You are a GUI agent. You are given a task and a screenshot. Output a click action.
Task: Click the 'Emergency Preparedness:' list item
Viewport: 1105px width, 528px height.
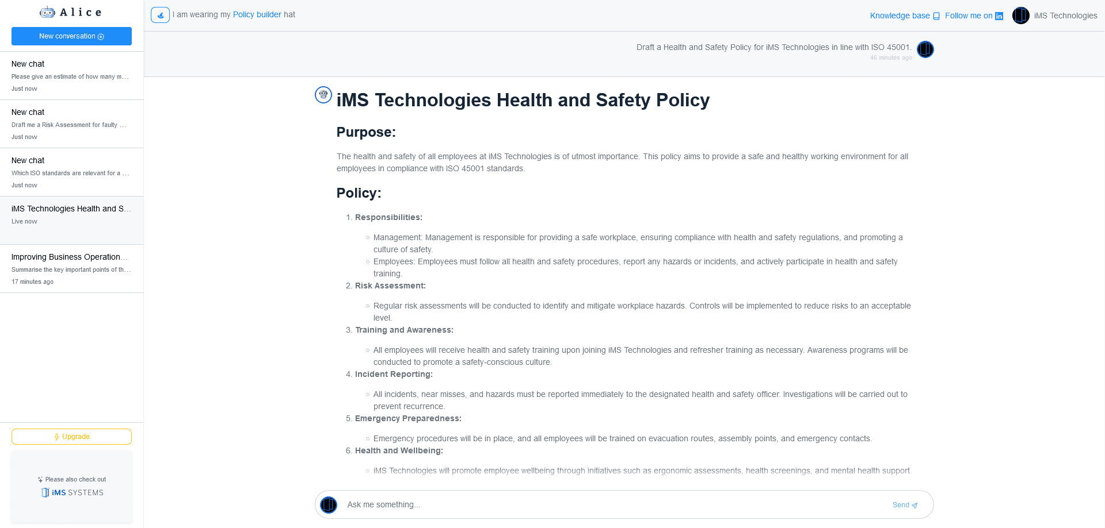(x=408, y=418)
